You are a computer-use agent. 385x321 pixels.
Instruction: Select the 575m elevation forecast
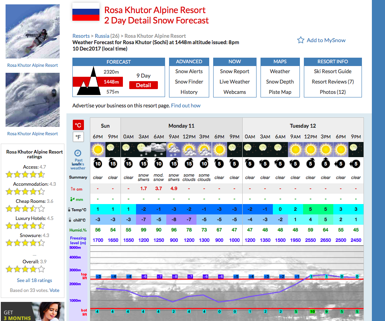113,91
